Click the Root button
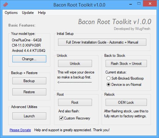 [x=75, y=102]
